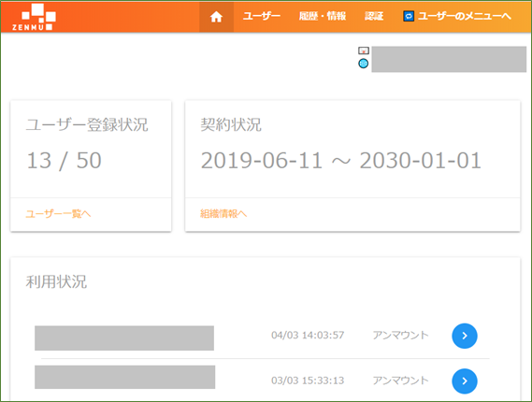Open the ユーザー menu
Viewport: 532px width, 402px height.
click(262, 16)
